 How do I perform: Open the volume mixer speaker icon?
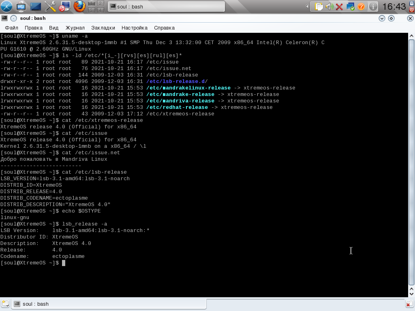tap(329, 6)
